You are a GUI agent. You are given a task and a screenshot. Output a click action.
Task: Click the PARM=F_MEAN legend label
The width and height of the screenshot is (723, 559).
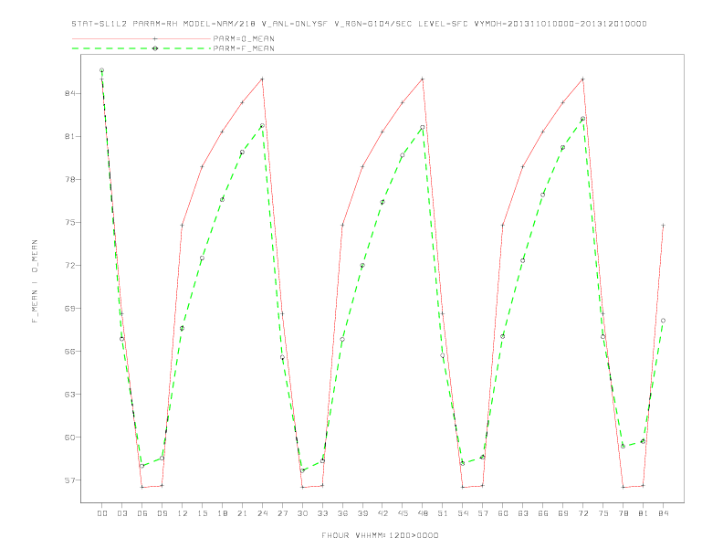coord(244,48)
